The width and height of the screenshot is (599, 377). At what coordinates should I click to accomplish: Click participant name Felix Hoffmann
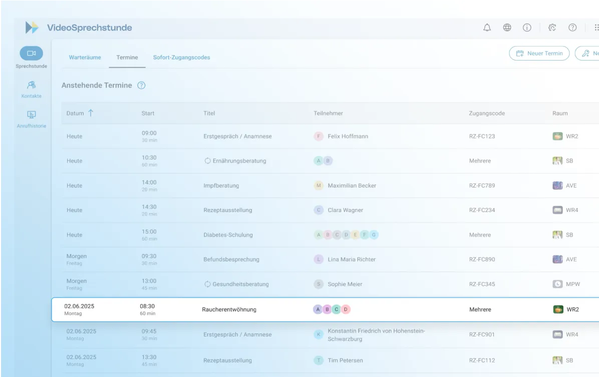tap(348, 136)
